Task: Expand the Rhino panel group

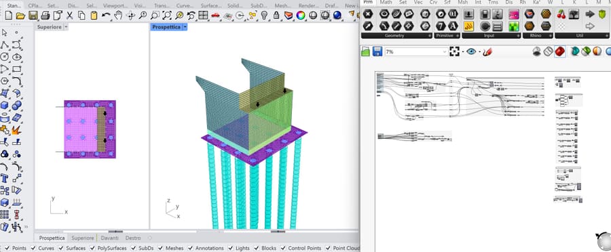Action: (x=550, y=35)
